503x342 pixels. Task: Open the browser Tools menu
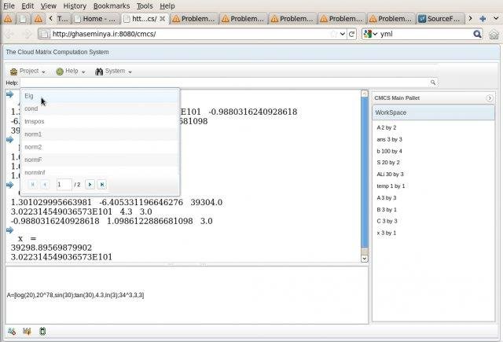[145, 6]
